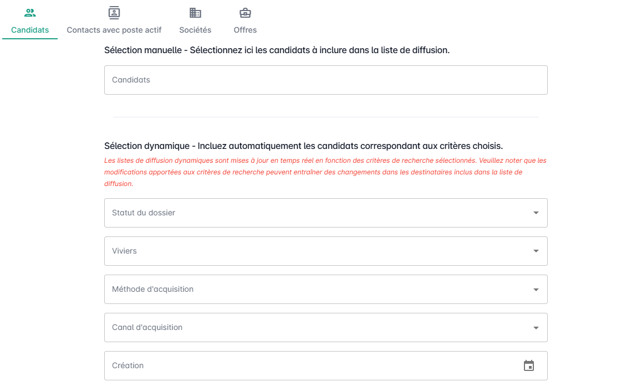
Task: Click the Candidats people icon
Action: click(30, 13)
